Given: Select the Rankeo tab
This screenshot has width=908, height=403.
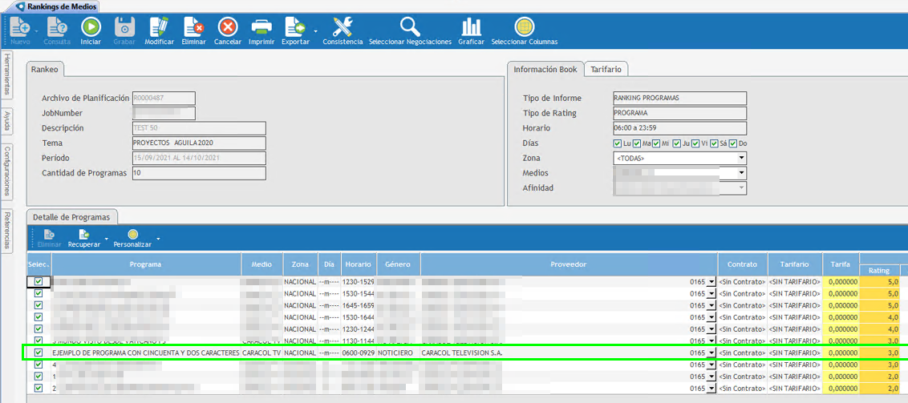Looking at the screenshot, I should (45, 69).
